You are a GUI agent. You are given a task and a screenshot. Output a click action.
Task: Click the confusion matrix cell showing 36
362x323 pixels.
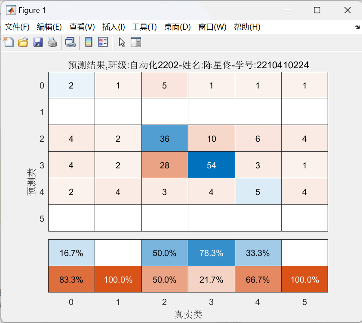point(165,139)
